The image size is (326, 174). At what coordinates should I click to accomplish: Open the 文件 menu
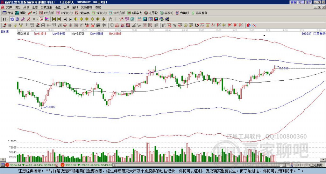tap(9, 7)
